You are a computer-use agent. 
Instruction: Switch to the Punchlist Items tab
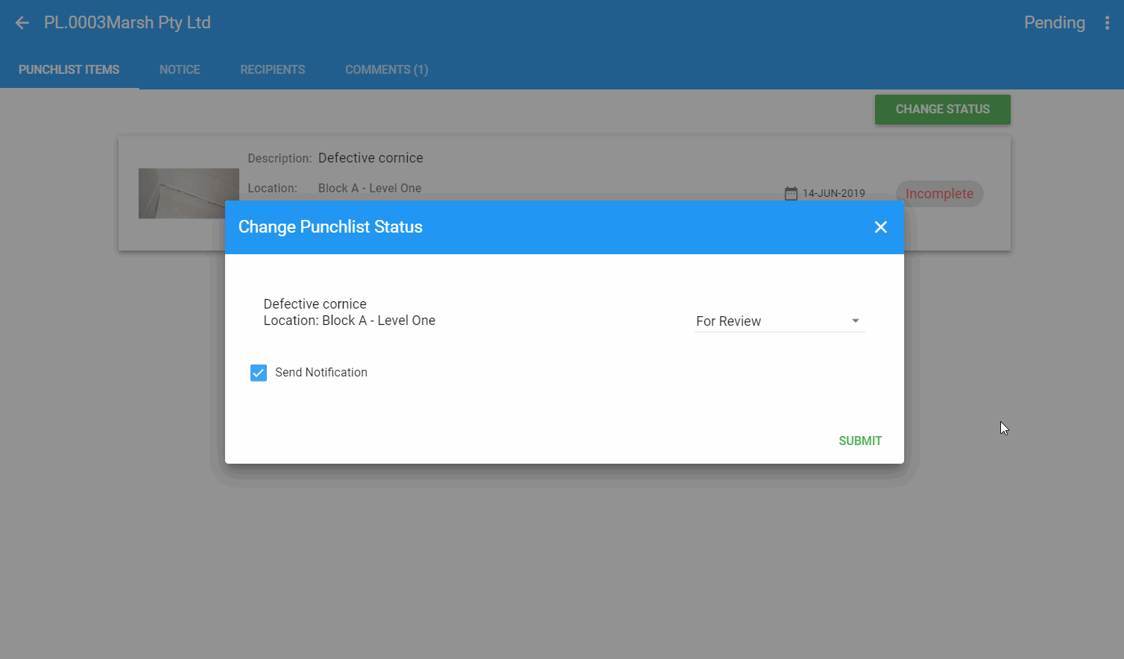[x=69, y=70]
